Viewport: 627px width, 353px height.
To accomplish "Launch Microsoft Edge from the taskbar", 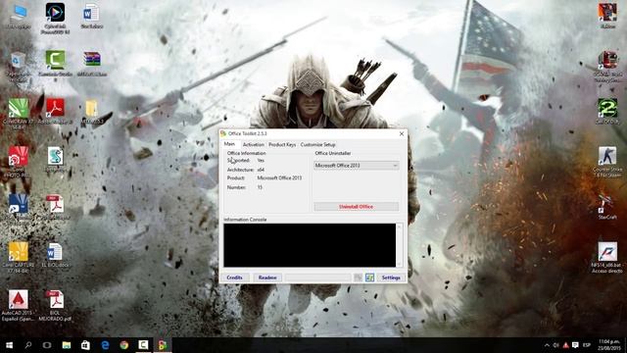I will [x=105, y=345].
